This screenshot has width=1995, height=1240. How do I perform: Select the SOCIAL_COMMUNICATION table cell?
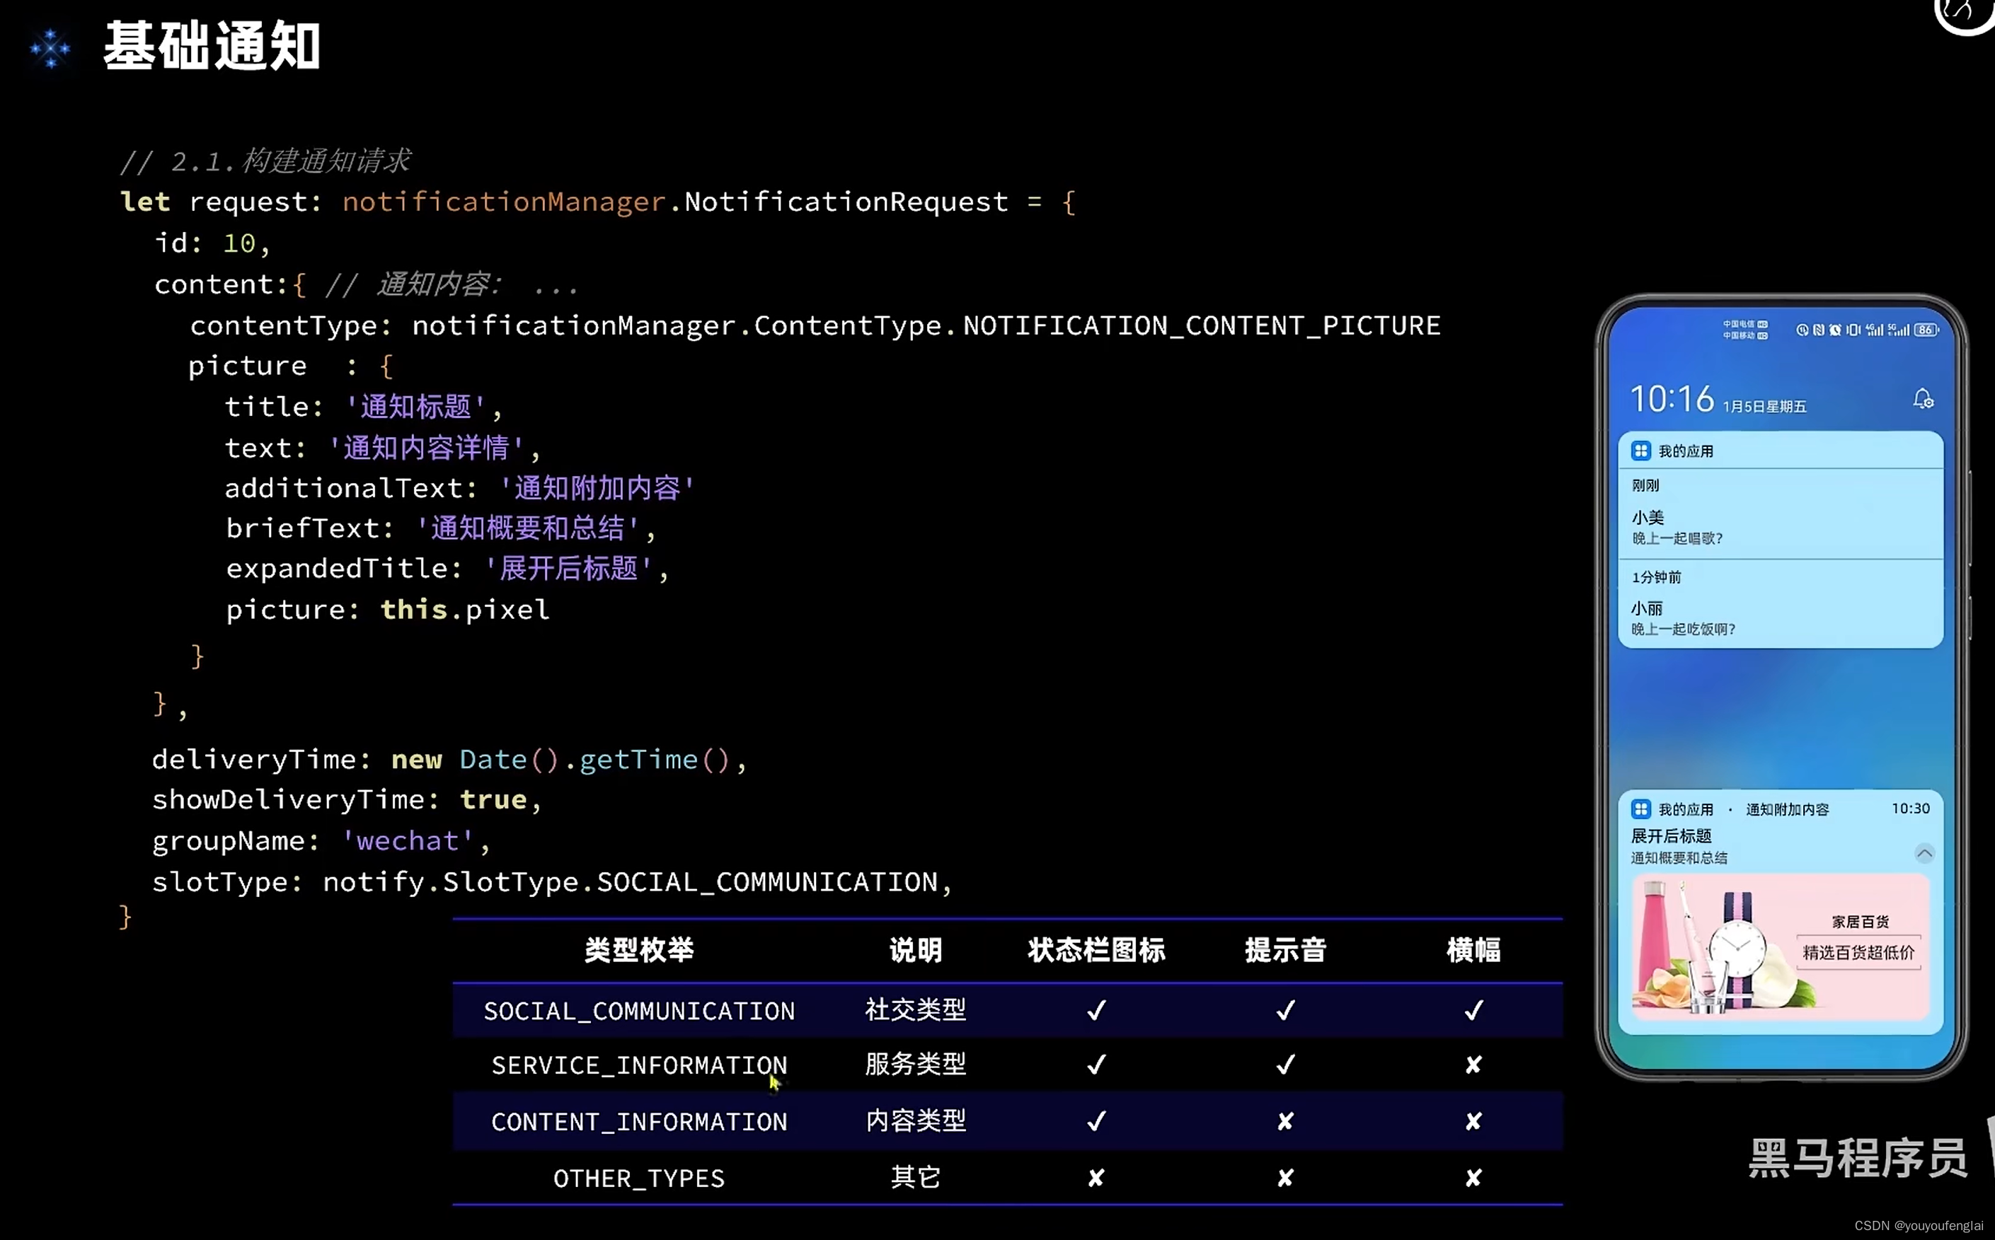click(639, 1010)
